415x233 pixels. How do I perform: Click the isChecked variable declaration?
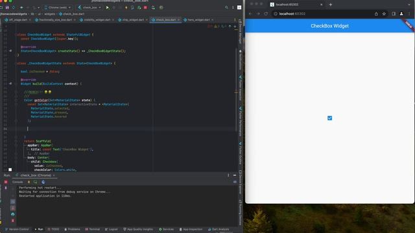[40, 71]
